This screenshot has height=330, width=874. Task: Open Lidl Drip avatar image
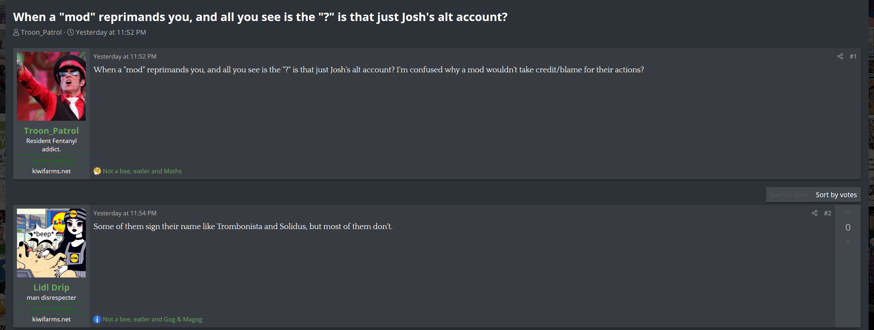coord(51,243)
